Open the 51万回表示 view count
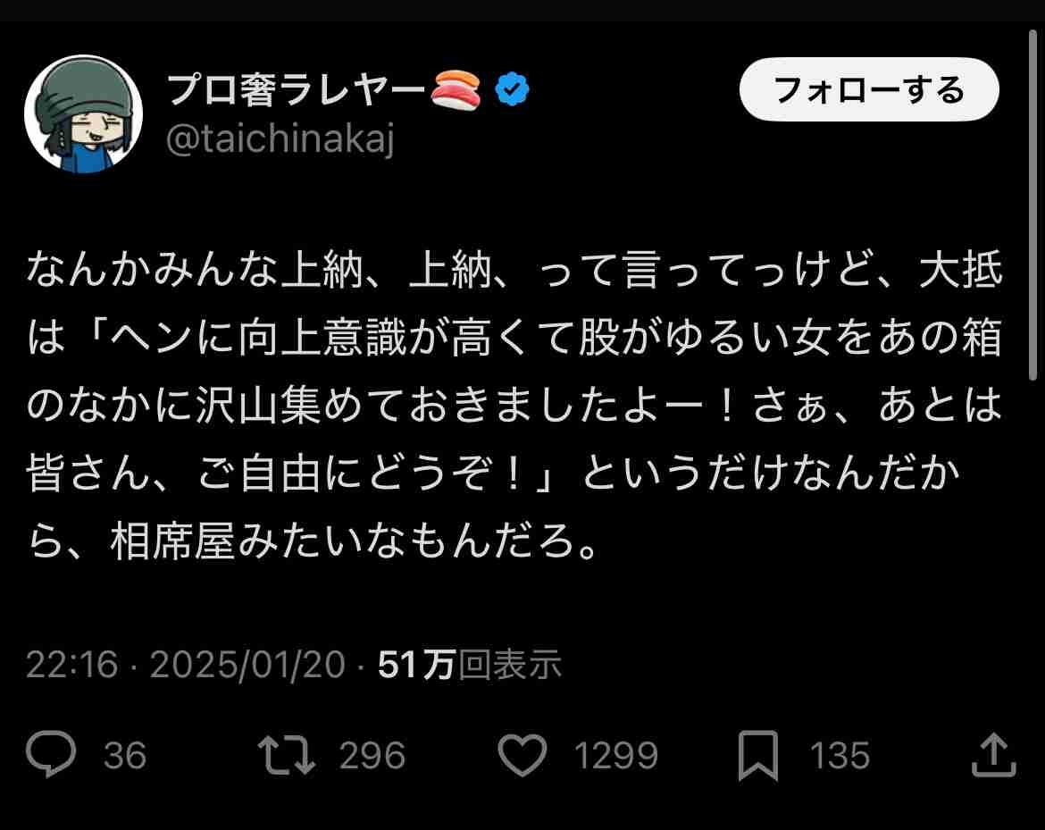This screenshot has width=1045, height=830. point(470,665)
